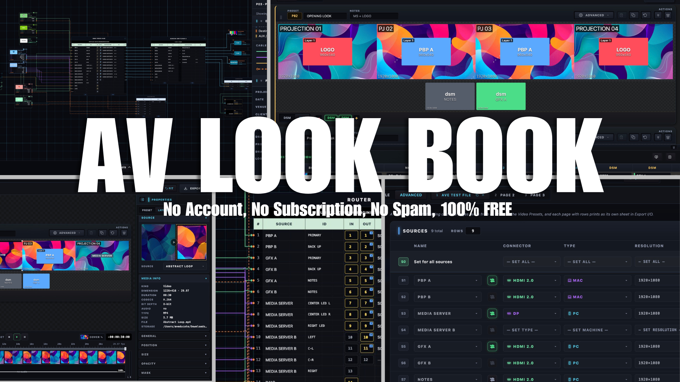Expand the GENERAL properties section

coord(174,336)
